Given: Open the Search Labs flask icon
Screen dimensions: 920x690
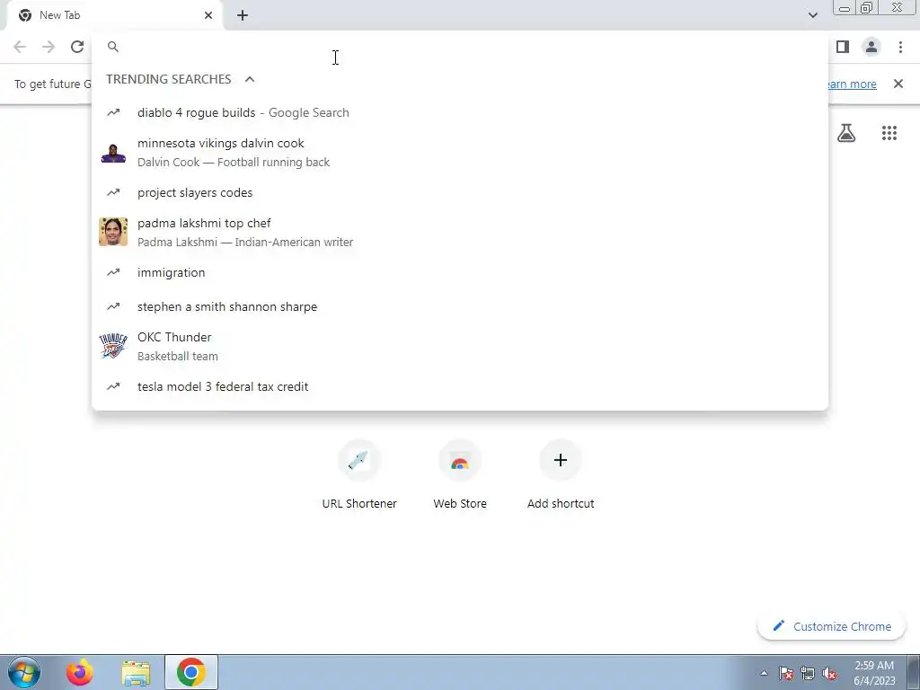Looking at the screenshot, I should pos(846,133).
